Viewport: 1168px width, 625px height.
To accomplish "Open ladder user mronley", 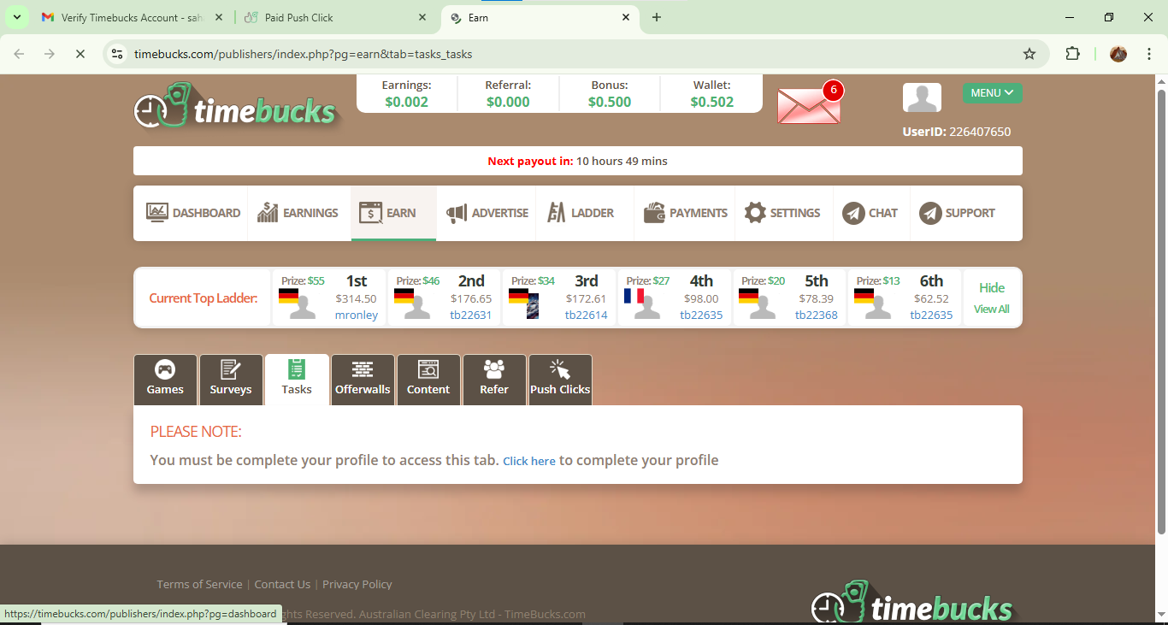I will click(x=357, y=315).
